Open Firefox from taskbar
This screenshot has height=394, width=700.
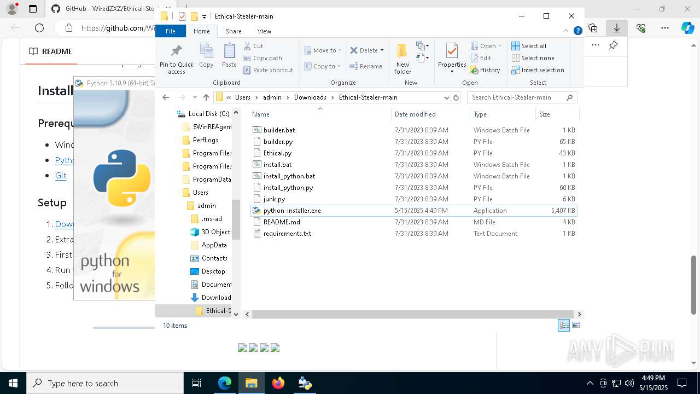278,383
